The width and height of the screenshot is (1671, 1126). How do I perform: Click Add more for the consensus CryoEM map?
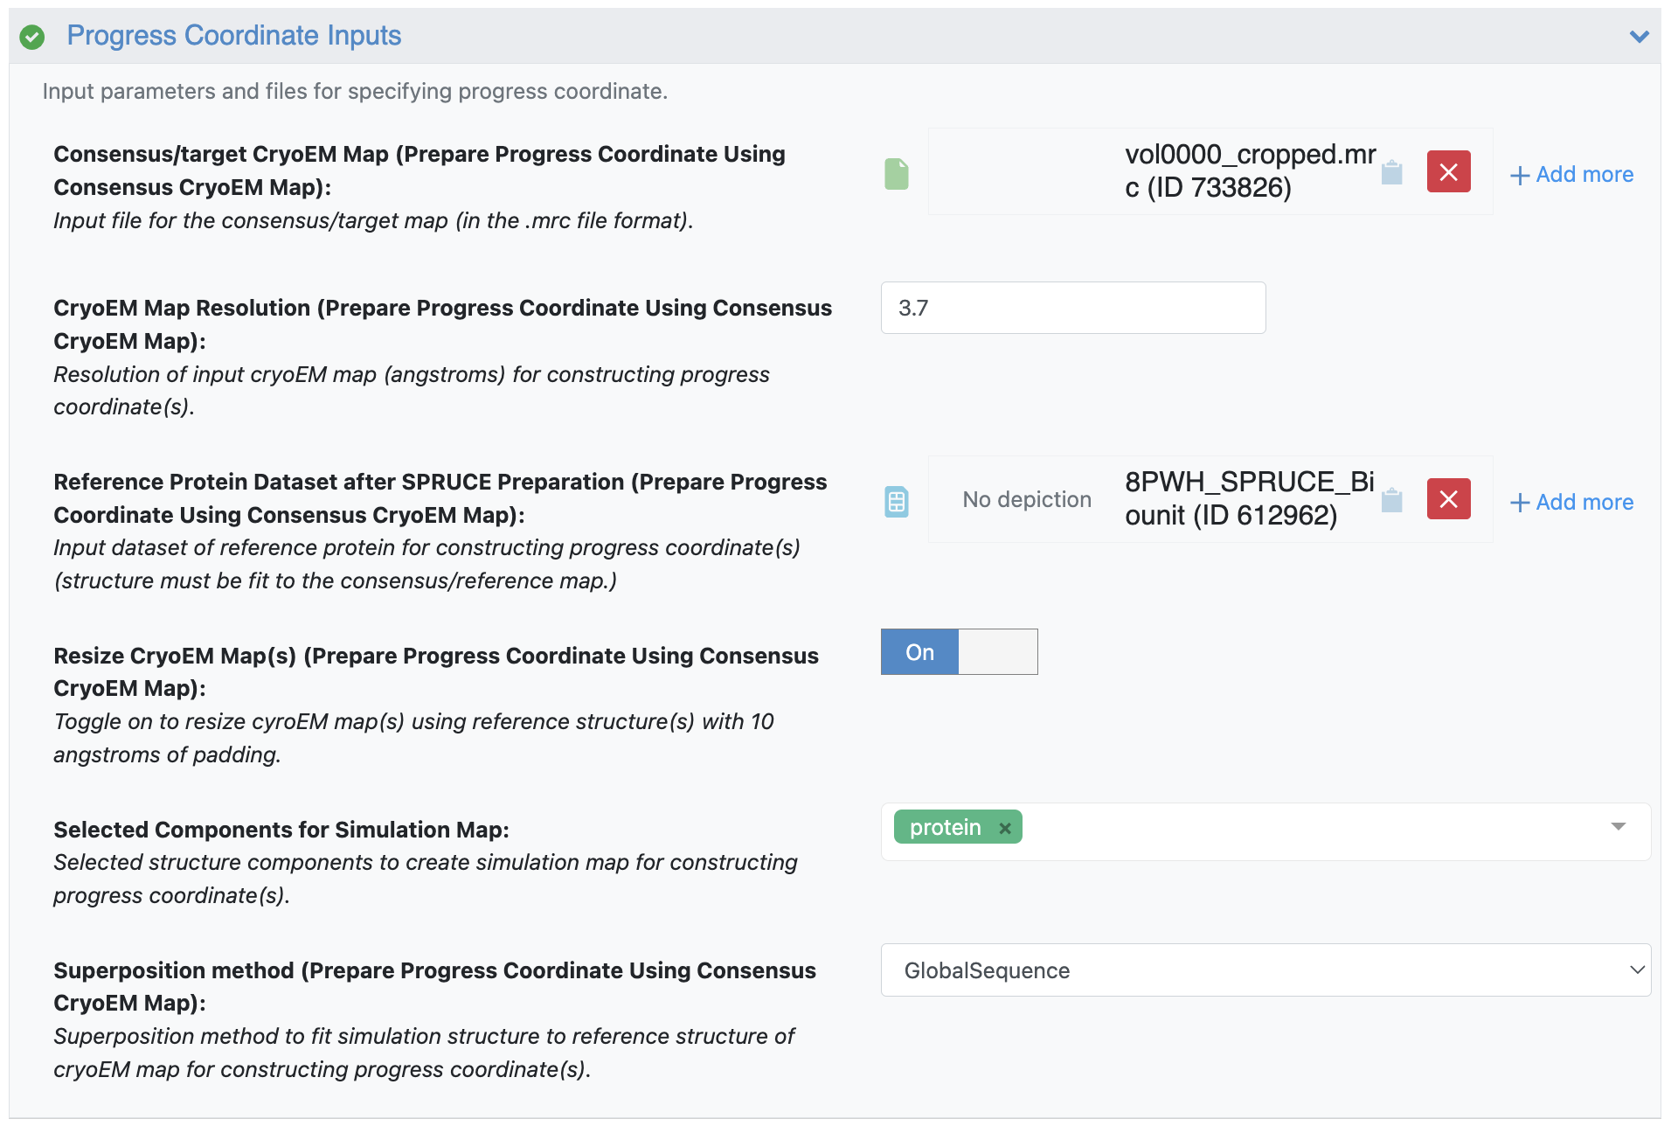click(x=1571, y=175)
